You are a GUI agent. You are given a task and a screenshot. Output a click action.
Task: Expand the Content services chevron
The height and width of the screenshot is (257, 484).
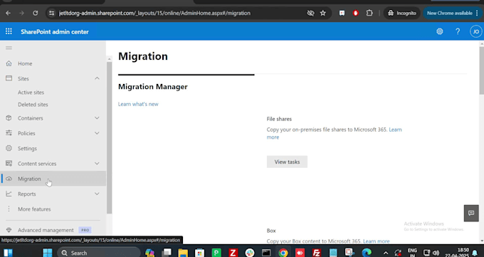tap(97, 164)
